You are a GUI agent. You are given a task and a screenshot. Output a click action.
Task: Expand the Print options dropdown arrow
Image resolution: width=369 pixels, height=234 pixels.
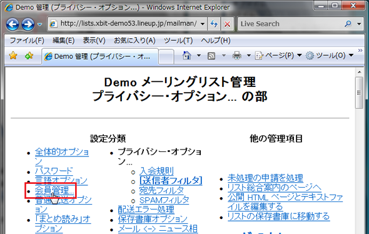click(249, 56)
